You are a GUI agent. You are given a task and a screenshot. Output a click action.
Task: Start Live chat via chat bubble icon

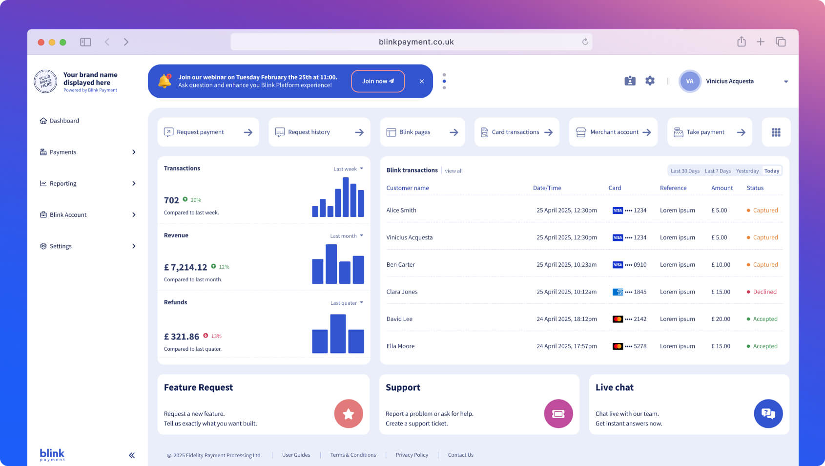768,414
